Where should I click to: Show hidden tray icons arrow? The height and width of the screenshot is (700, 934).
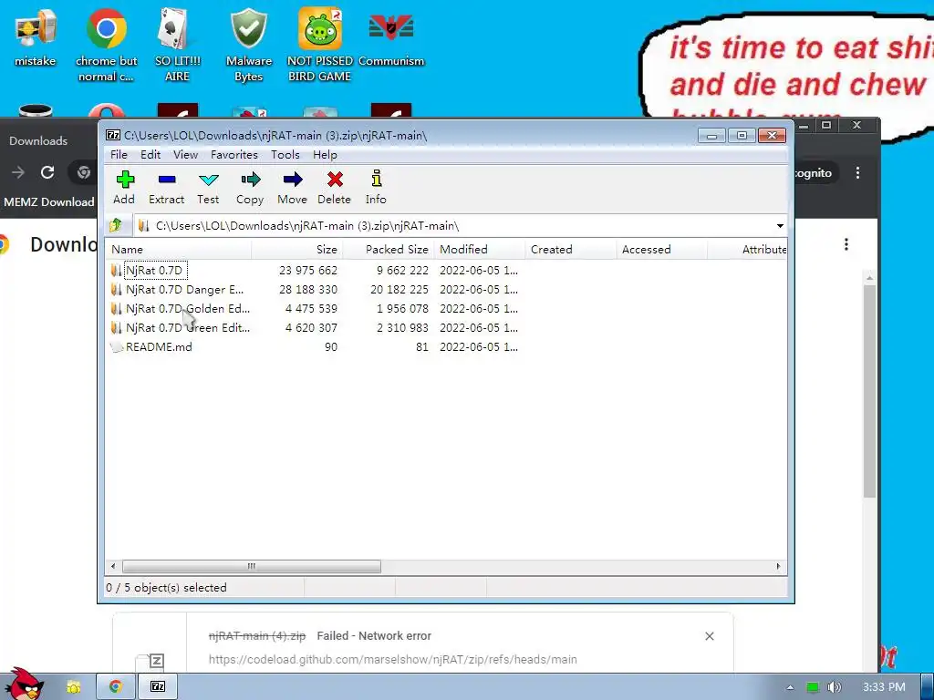click(790, 687)
